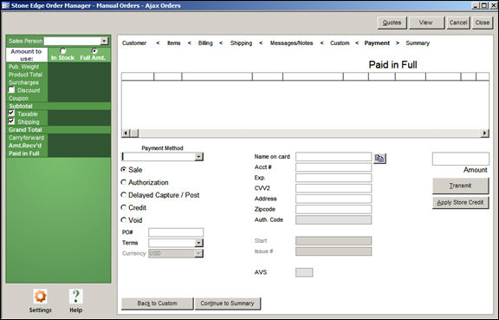Jump to the Summary tab

click(x=418, y=43)
